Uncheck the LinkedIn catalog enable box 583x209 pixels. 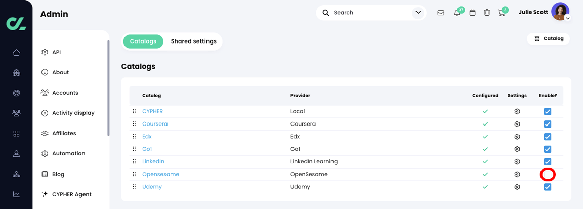(548, 162)
